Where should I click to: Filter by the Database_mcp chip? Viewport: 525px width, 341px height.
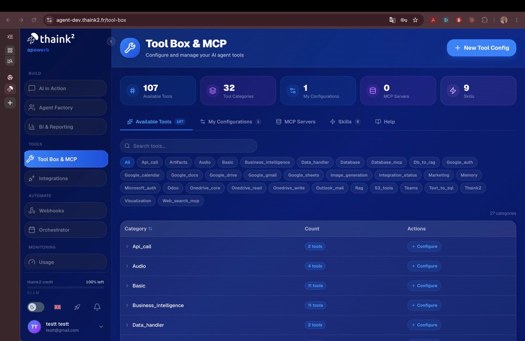[x=387, y=162]
